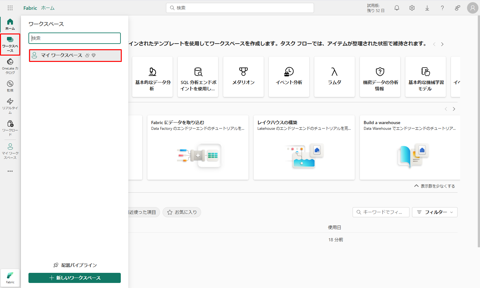Open the リアルタイム hub icon
The height and width of the screenshot is (288, 480).
click(10, 105)
